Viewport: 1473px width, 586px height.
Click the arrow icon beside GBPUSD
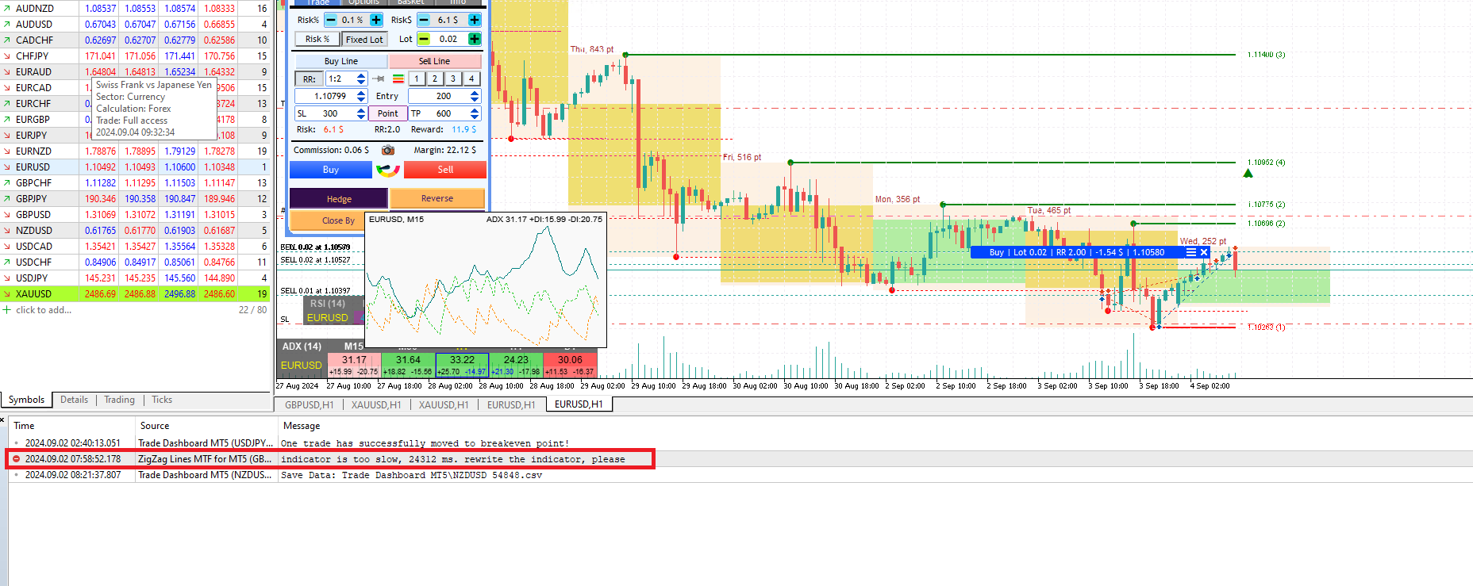[7, 215]
